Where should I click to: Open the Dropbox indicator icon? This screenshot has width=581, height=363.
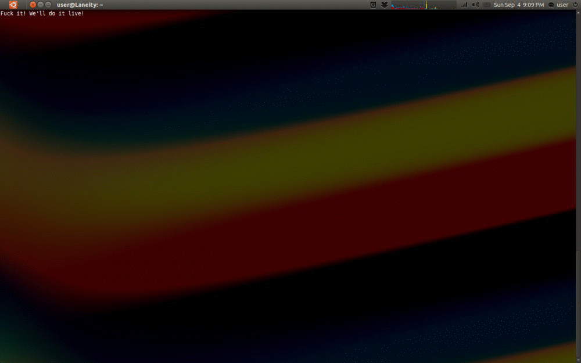coord(384,5)
